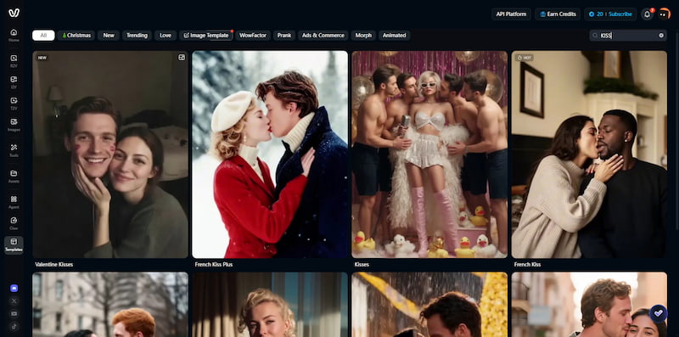Open Claw in the sidebar
Viewport: 679px width, 337px height.
[x=14, y=223]
